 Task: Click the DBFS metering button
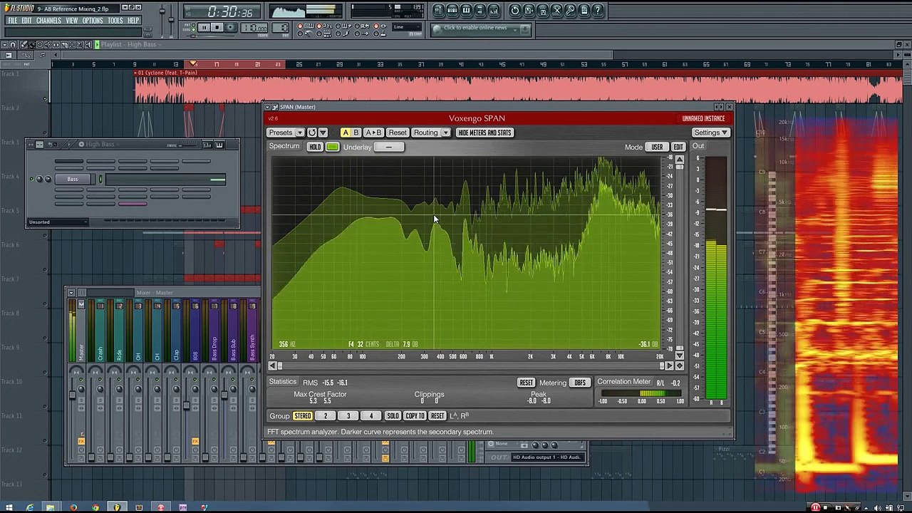coord(580,383)
